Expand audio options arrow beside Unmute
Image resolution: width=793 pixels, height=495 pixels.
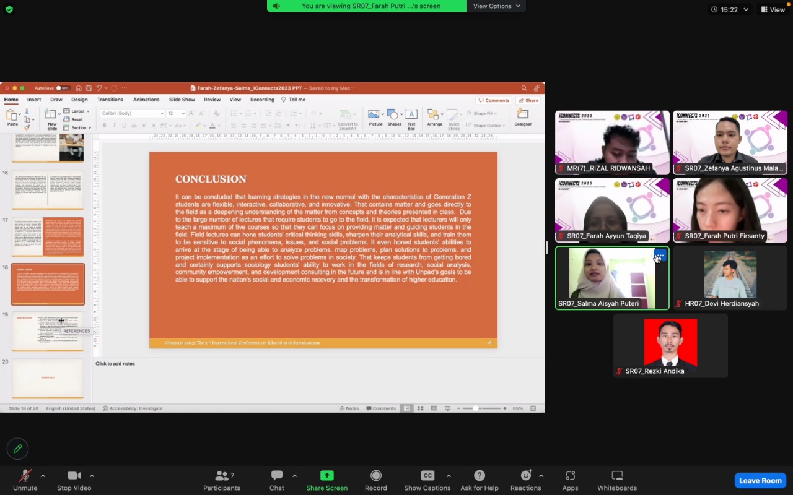point(43,476)
